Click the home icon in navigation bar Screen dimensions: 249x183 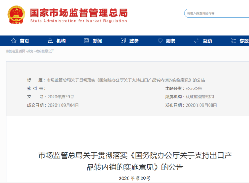(x=13, y=41)
